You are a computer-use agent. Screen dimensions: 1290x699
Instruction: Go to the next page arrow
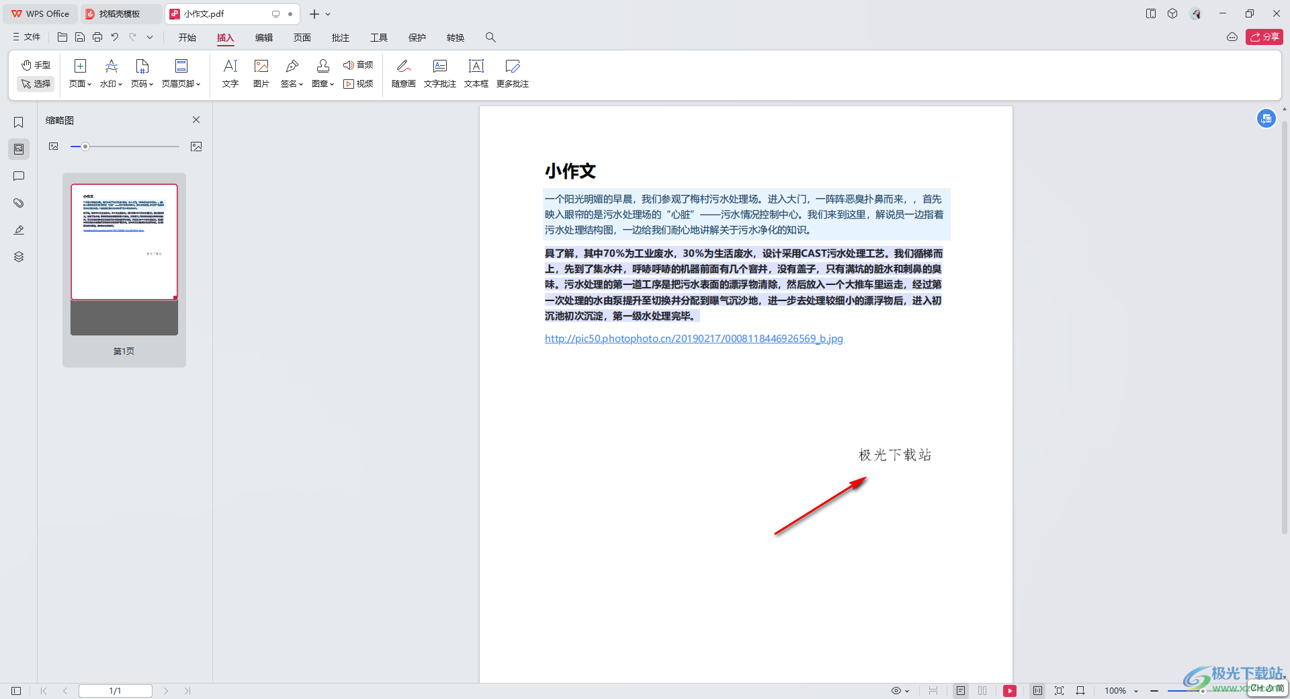[x=166, y=691]
